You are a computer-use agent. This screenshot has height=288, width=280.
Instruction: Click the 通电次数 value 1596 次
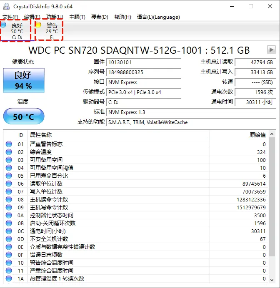(255, 92)
